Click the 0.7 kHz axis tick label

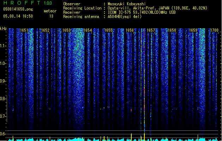click(x=3, y=116)
